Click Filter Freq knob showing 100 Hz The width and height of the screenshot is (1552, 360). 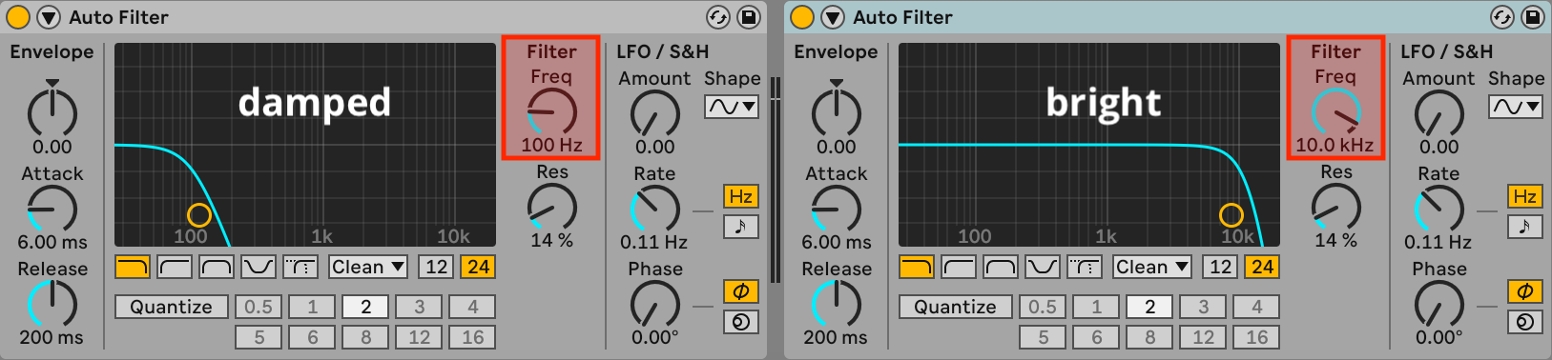552,112
